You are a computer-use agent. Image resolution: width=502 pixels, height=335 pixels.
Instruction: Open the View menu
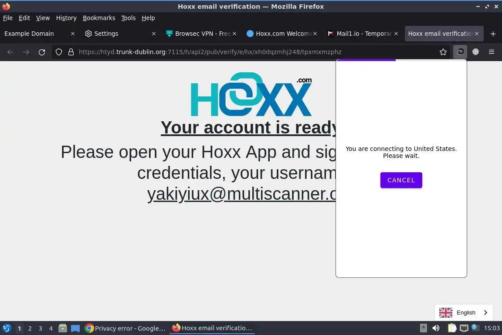click(43, 18)
